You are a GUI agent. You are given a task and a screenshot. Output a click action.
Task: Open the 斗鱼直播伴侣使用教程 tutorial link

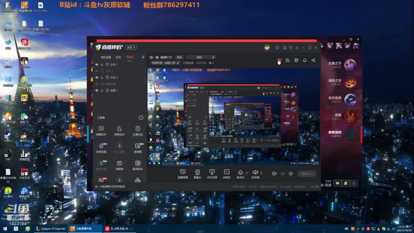[112, 186]
